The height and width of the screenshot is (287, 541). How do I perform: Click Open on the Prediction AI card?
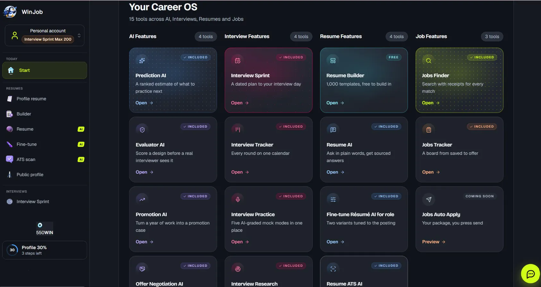[x=144, y=103]
